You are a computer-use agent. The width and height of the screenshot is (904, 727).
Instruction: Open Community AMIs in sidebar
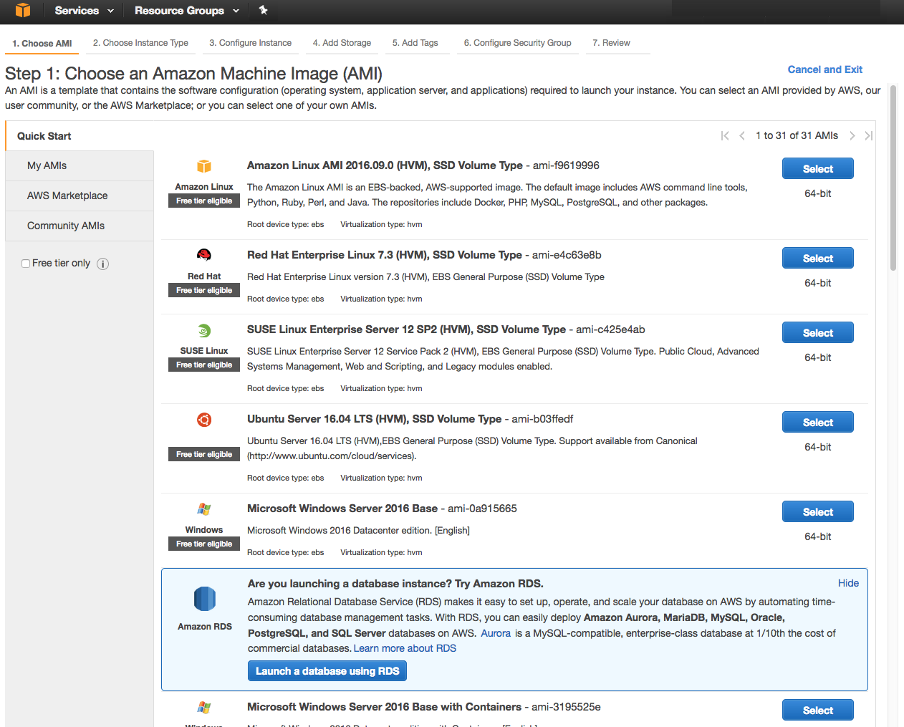tap(80, 226)
